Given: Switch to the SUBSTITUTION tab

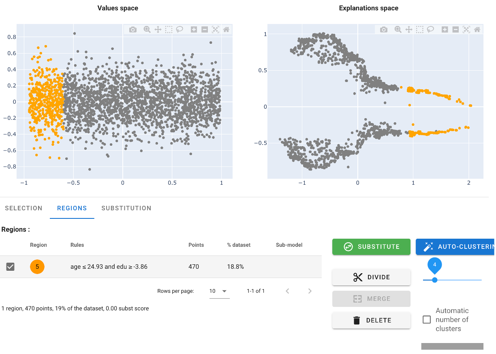Looking at the screenshot, I should point(126,208).
